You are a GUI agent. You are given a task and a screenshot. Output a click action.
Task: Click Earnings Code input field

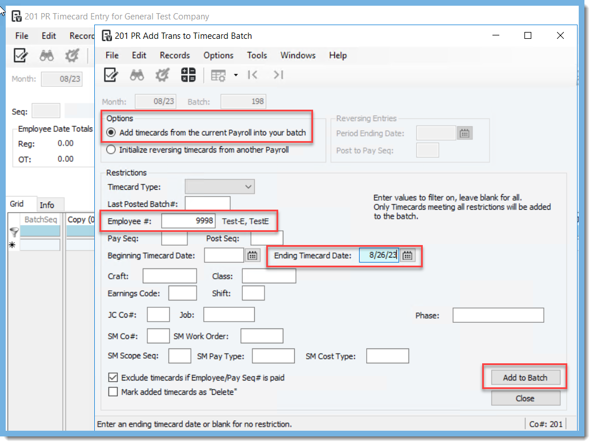click(183, 293)
